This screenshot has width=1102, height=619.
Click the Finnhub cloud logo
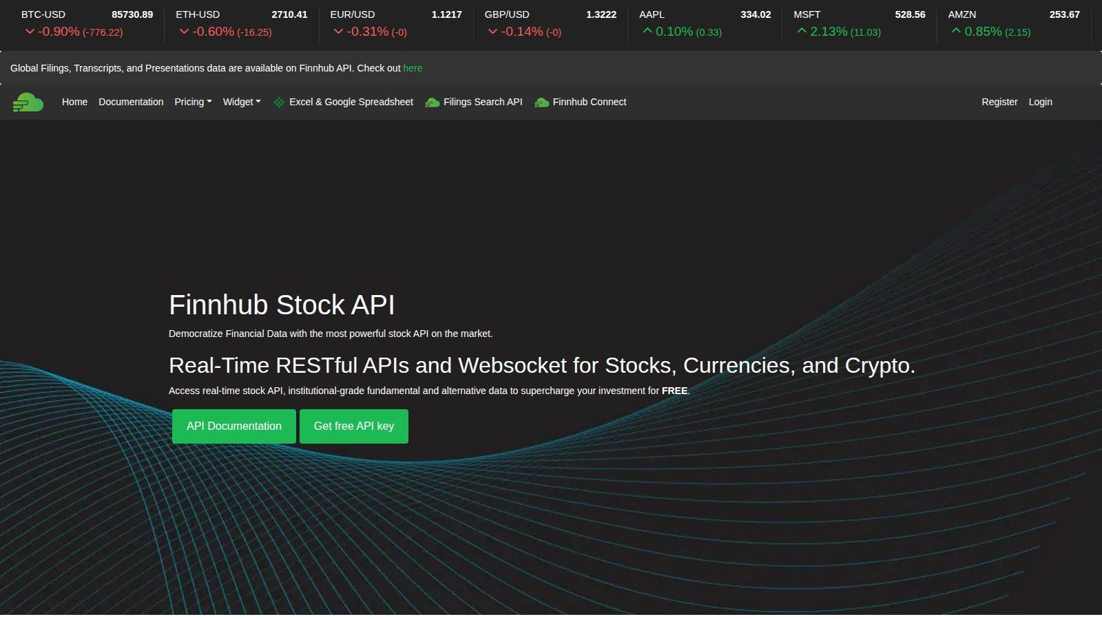pyautogui.click(x=28, y=102)
